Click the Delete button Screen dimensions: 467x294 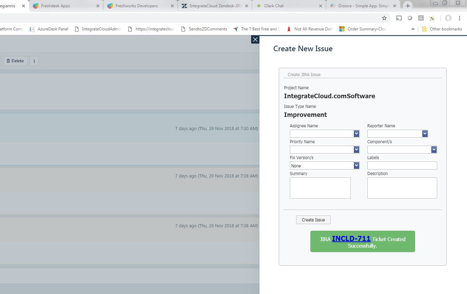15,61
